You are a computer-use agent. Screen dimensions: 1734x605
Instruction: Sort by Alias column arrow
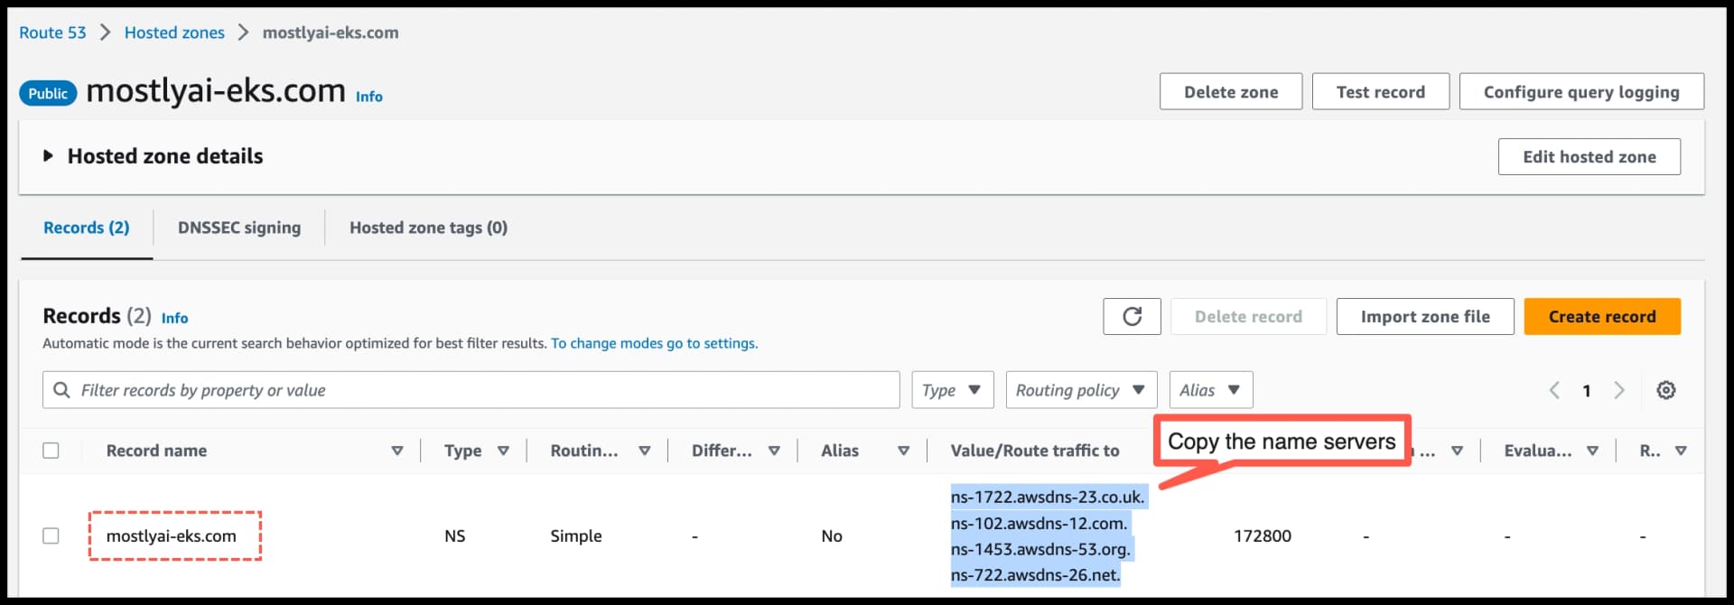click(x=903, y=451)
